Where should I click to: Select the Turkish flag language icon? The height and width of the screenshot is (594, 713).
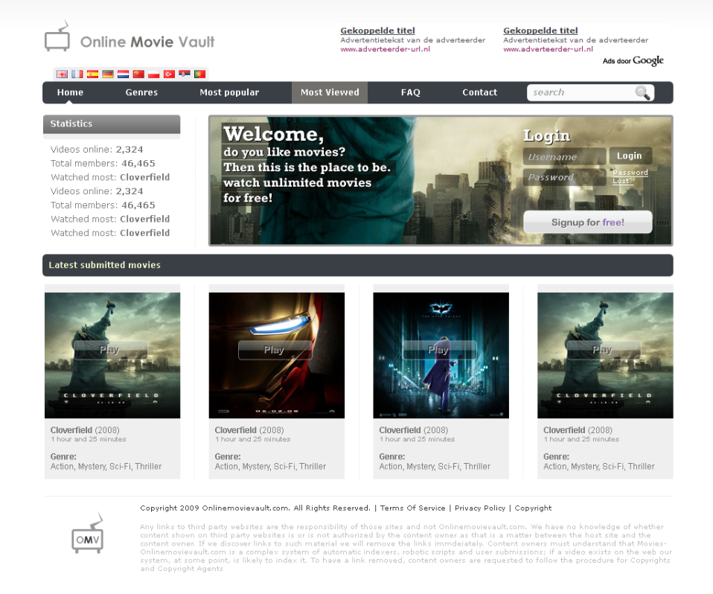(169, 74)
